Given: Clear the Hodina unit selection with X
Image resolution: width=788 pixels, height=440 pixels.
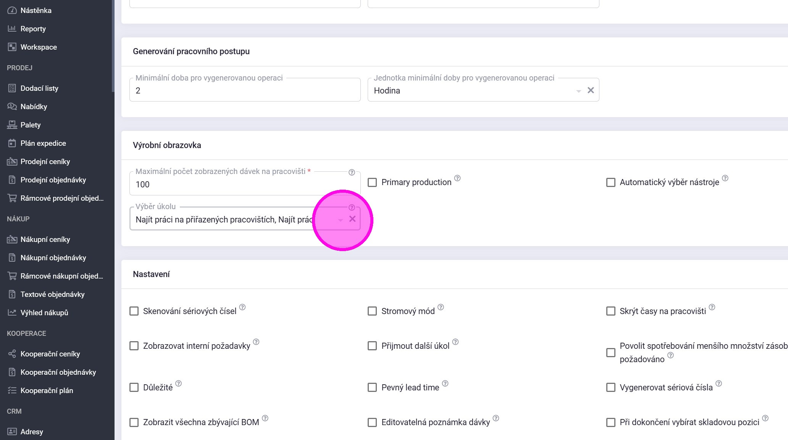Looking at the screenshot, I should click(591, 90).
